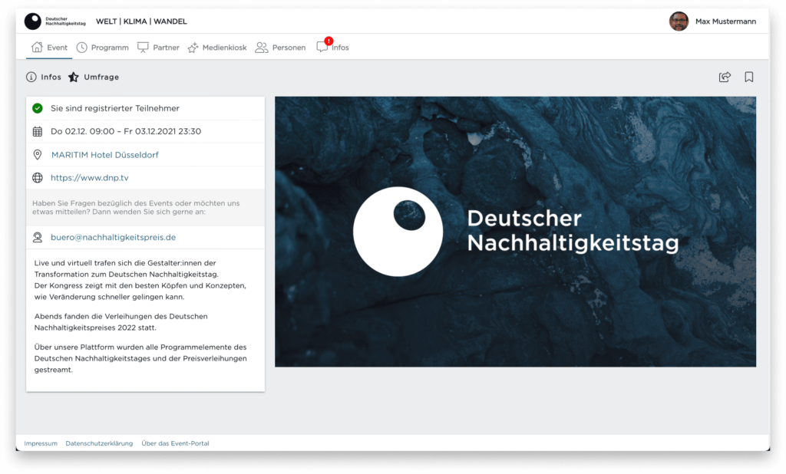Image resolution: width=786 pixels, height=474 pixels.
Task: Click the location pin beside MARITIM Hotel
Action: [x=37, y=154]
